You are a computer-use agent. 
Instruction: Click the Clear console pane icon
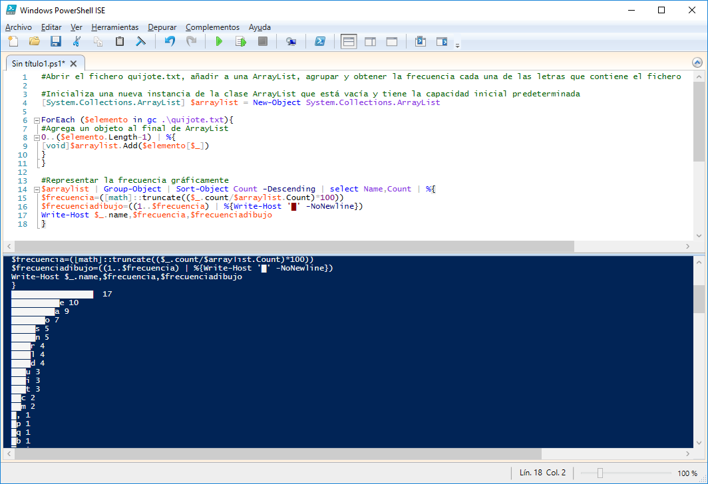141,42
